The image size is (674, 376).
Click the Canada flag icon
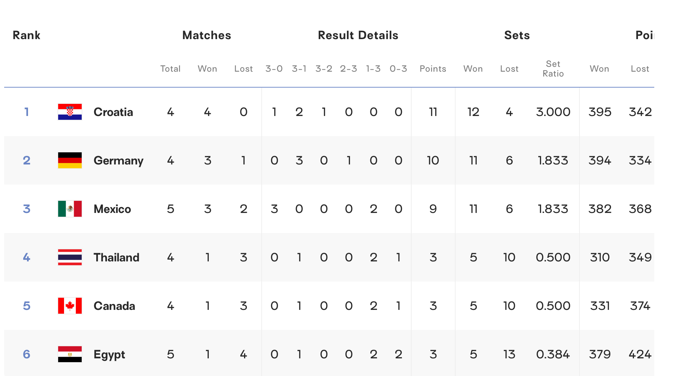[70, 306]
